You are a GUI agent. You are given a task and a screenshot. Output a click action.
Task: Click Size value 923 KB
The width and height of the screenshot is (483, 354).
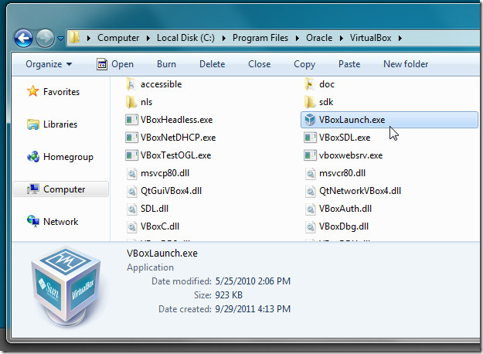(x=229, y=295)
